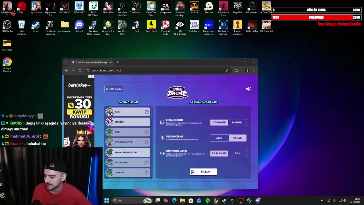This screenshot has width=364, height=205.
Task: Open VALORANT desktop shortcut
Action: click(65, 8)
